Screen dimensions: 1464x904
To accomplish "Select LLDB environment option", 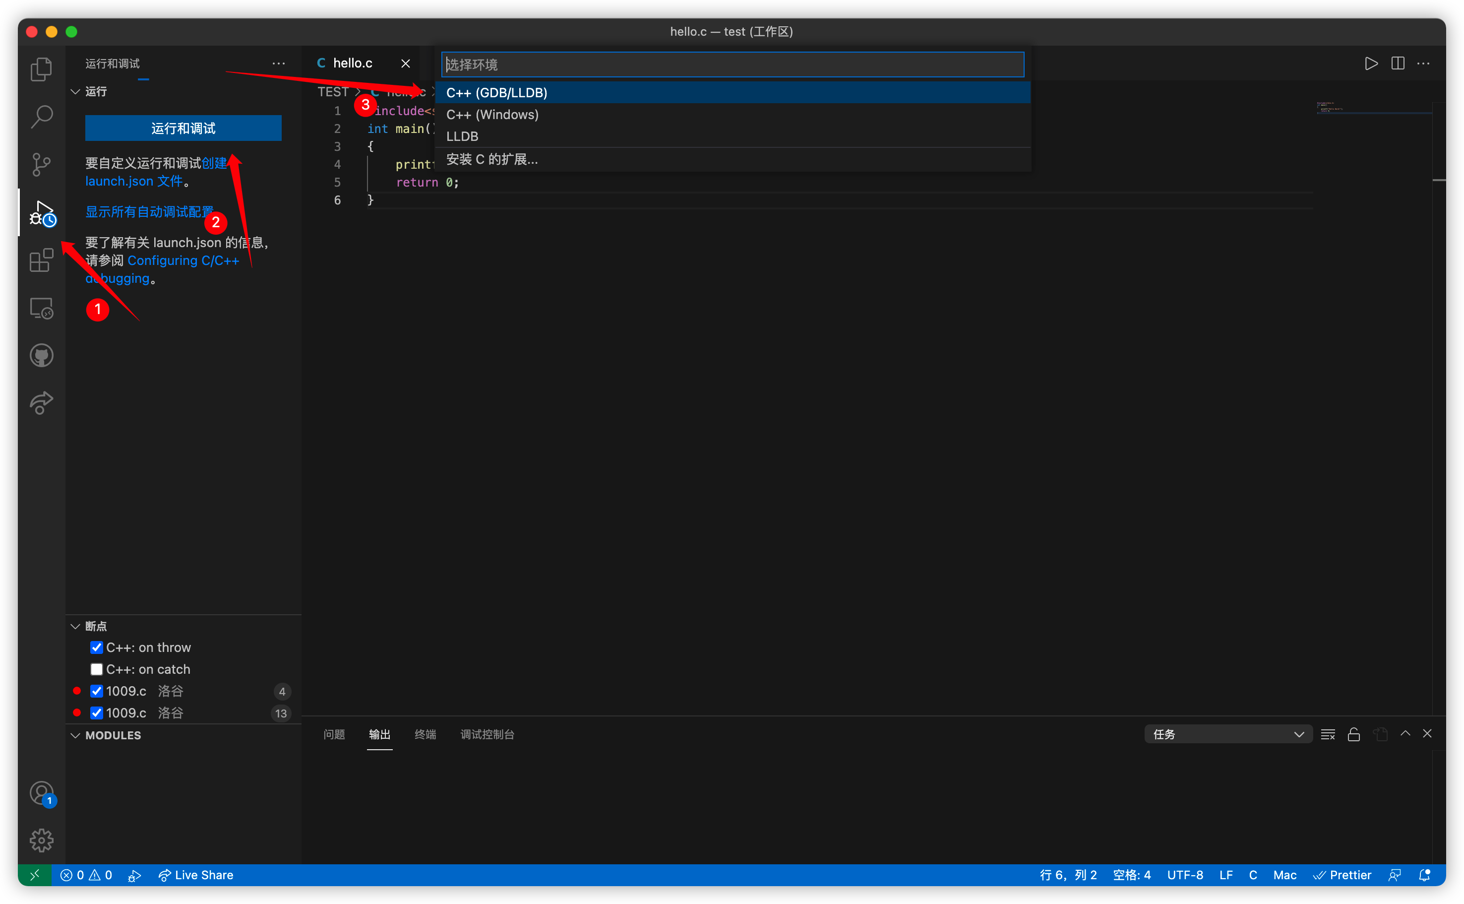I will (x=732, y=136).
